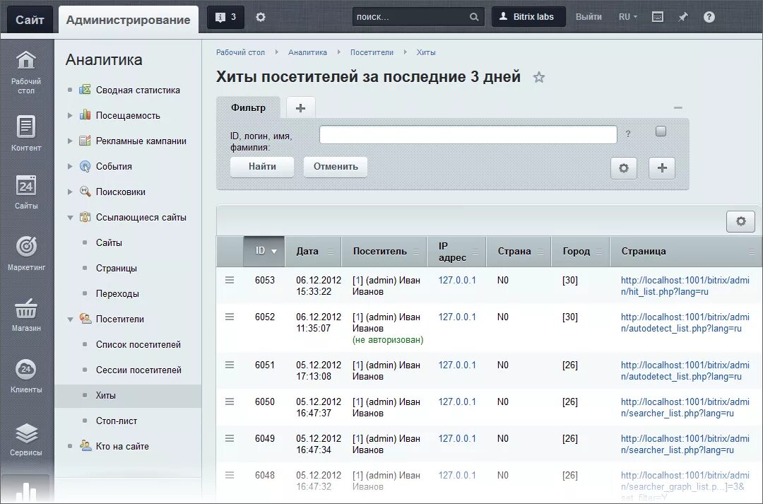
Task: Click IP 127.0.0.1 in row 6052
Action: [x=457, y=317]
